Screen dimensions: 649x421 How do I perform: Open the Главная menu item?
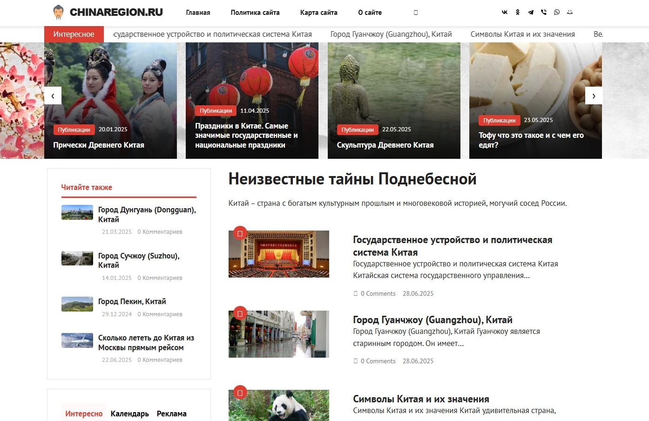click(198, 13)
